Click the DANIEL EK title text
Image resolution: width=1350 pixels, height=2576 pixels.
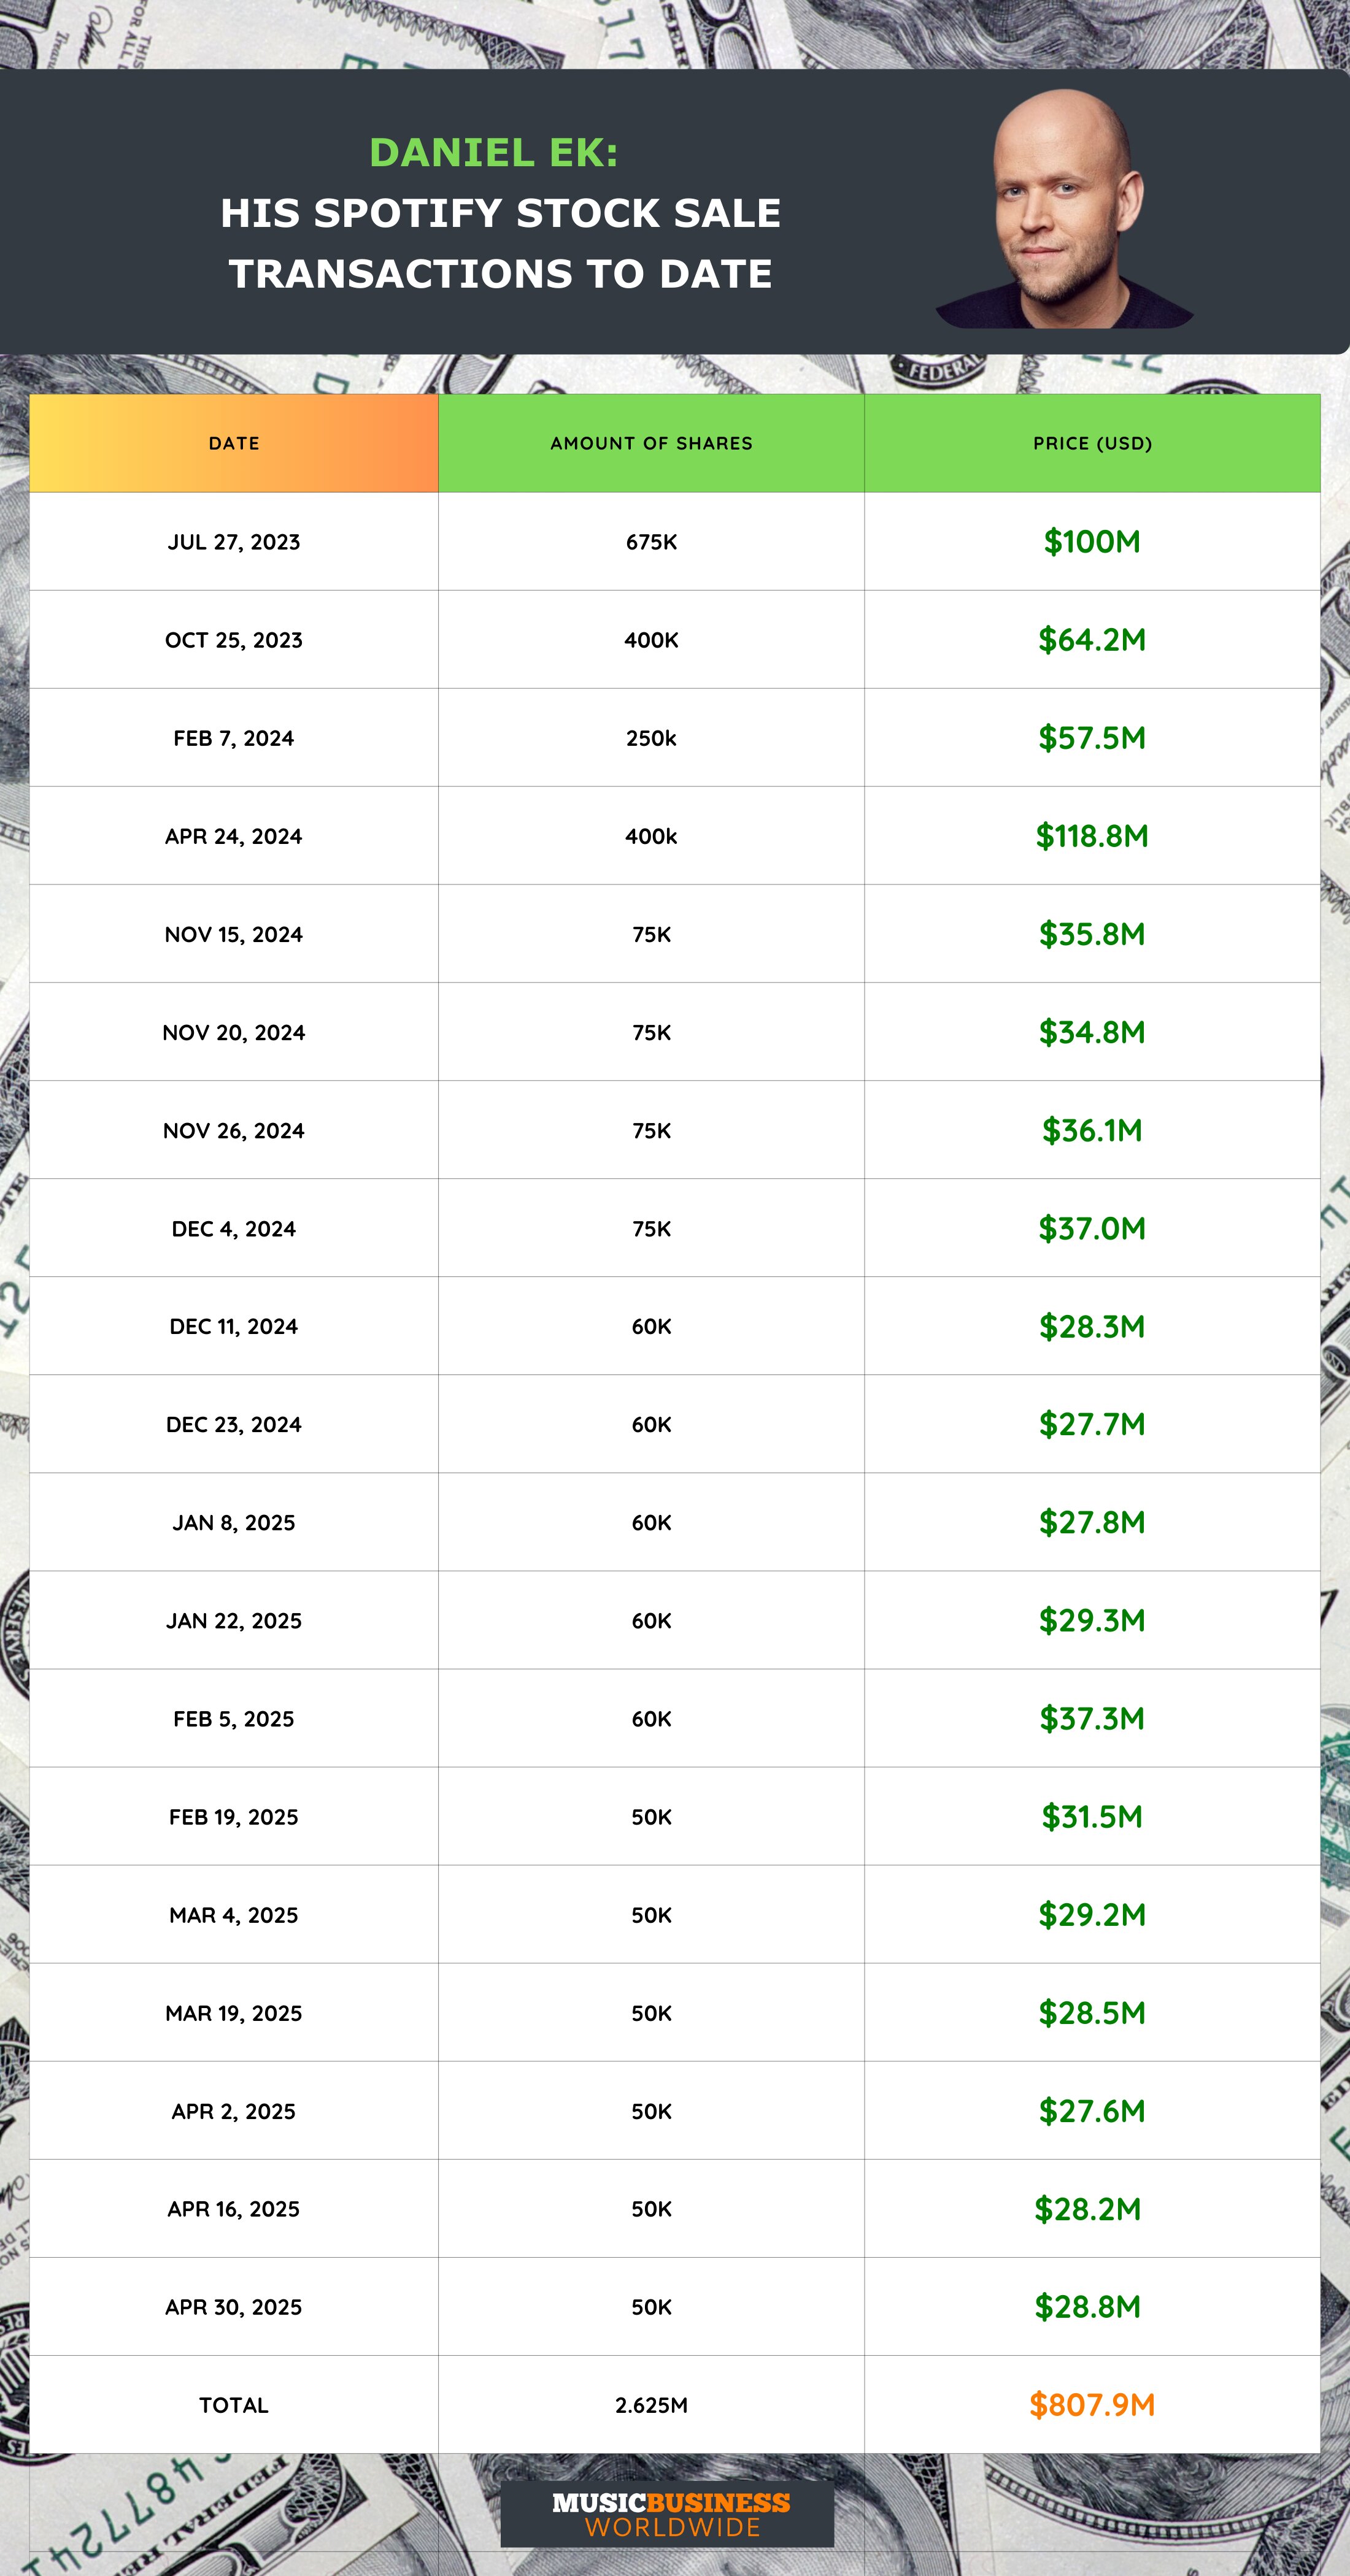[493, 153]
